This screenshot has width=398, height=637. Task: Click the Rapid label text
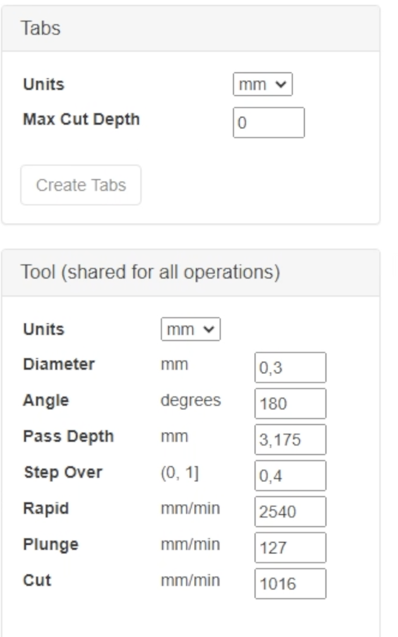tap(46, 508)
